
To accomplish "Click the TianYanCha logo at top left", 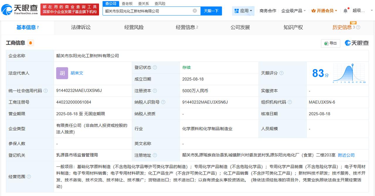I will [20, 9].
